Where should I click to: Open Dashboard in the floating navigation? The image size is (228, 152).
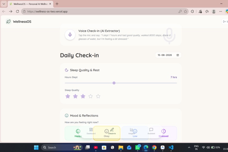click(x=91, y=131)
